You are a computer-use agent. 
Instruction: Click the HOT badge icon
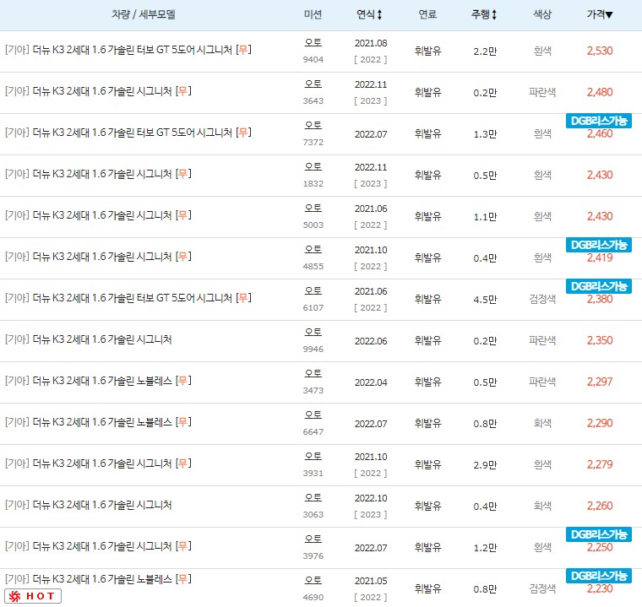click(33, 596)
